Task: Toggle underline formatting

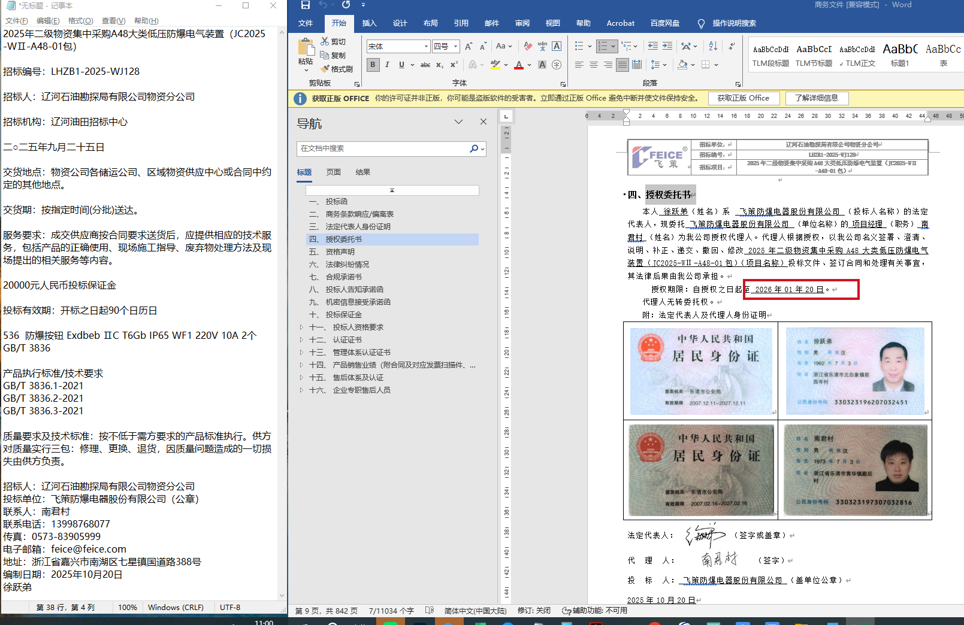Action: (x=401, y=65)
